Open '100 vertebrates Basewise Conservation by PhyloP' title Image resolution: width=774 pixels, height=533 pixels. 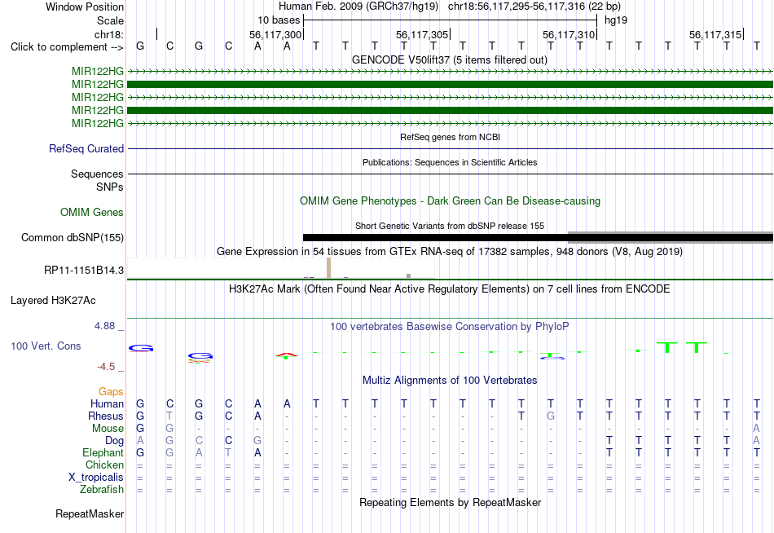click(x=450, y=327)
